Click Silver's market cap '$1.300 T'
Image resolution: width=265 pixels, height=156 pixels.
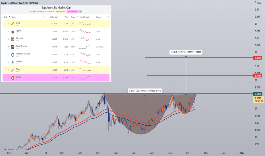[x=54, y=70]
